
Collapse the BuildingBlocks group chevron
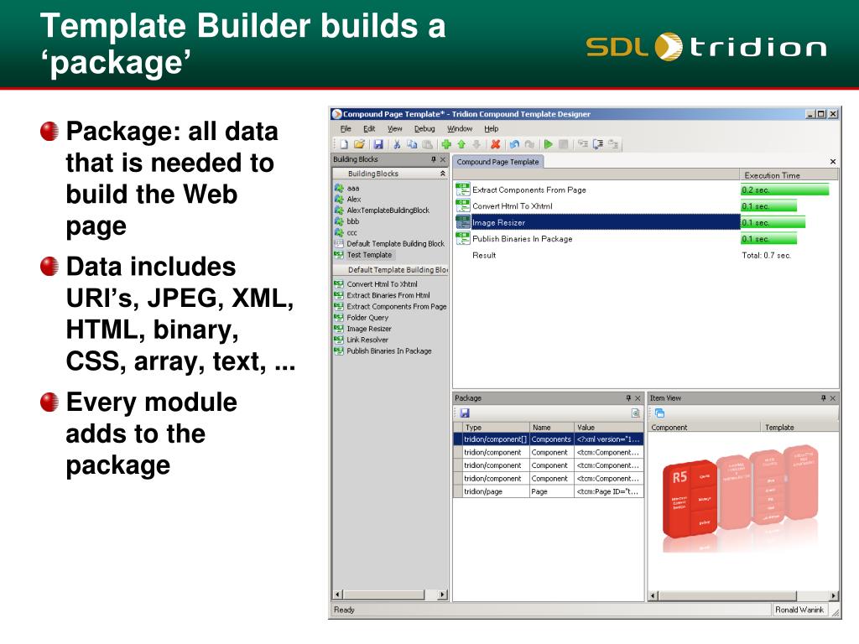[442, 174]
